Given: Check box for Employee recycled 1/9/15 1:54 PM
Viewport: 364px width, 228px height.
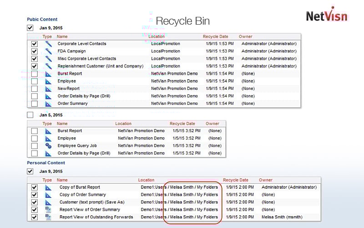Looking at the screenshot, I should [x=35, y=81].
